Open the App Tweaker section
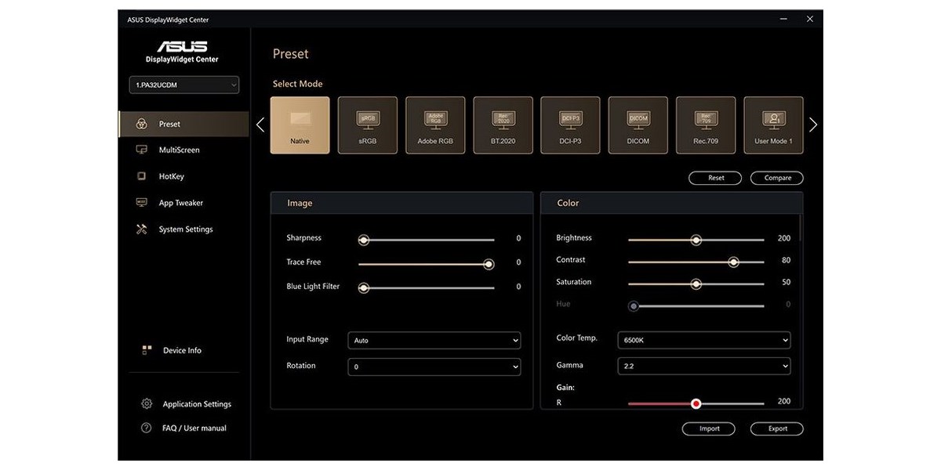This screenshot has height=470, width=941. click(x=183, y=203)
